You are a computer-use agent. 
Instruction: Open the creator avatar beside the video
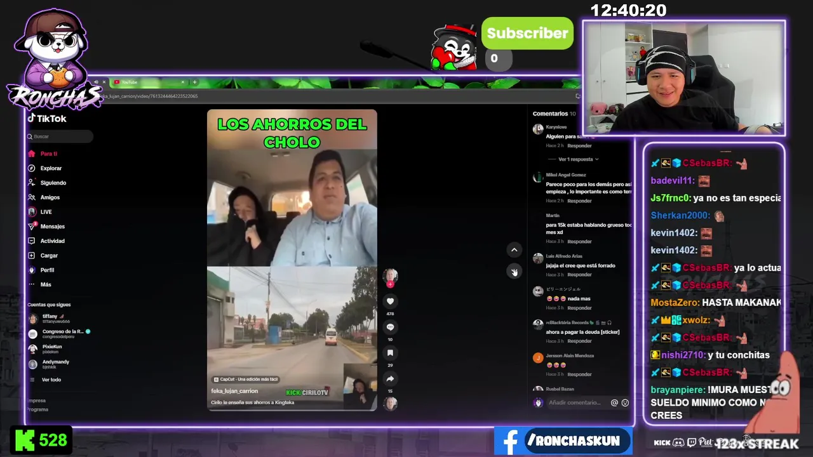click(x=390, y=275)
